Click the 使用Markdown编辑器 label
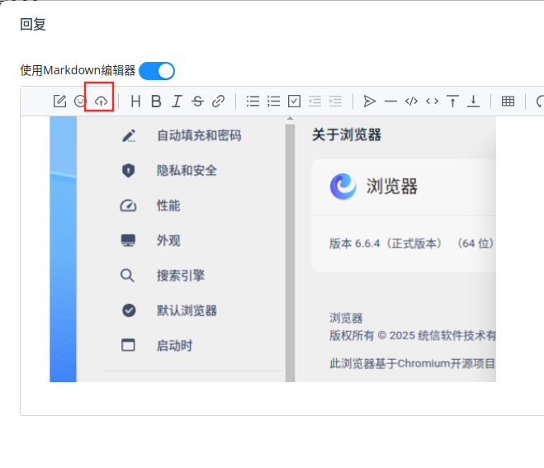 [78, 70]
